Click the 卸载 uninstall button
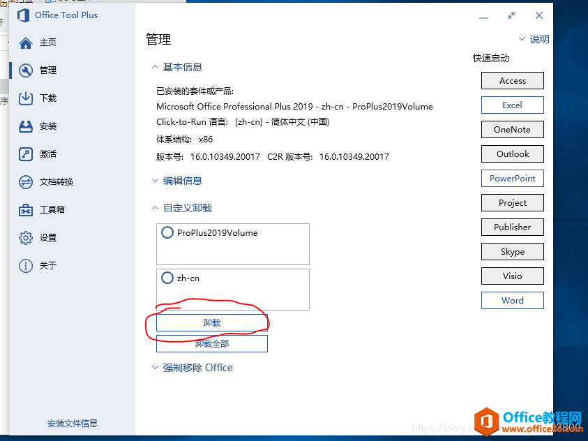The width and height of the screenshot is (588, 441). click(211, 321)
